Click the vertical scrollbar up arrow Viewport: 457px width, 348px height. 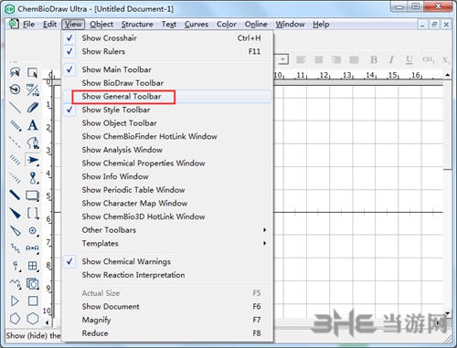(x=447, y=75)
